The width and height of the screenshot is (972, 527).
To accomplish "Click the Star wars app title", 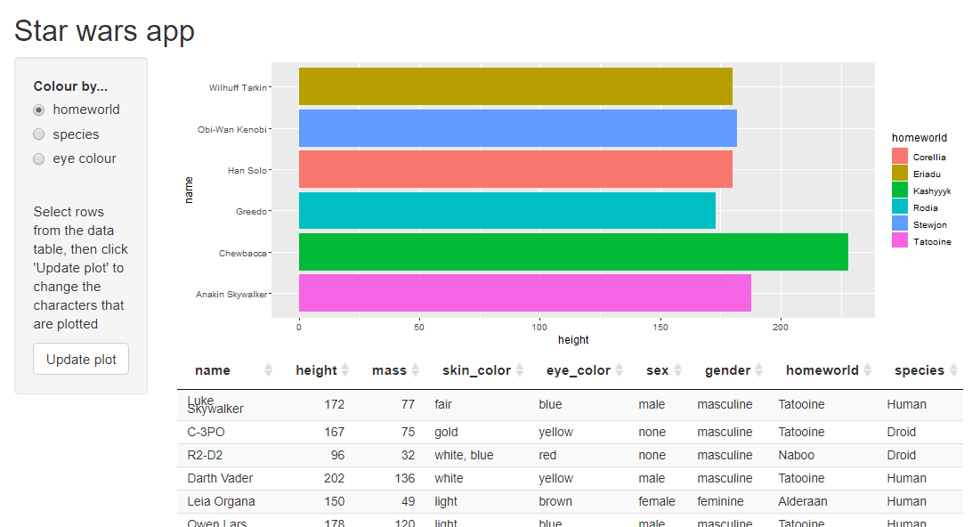I will (104, 31).
